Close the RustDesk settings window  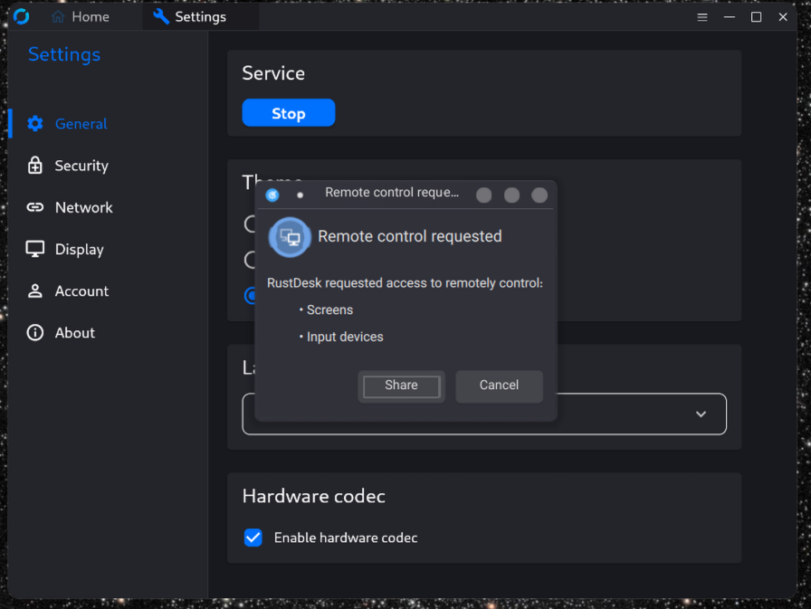coord(783,17)
